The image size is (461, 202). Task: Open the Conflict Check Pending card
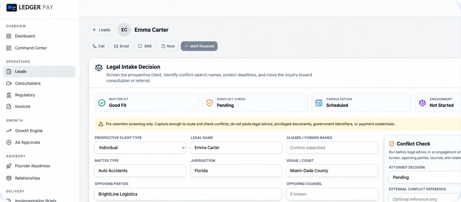point(255,103)
